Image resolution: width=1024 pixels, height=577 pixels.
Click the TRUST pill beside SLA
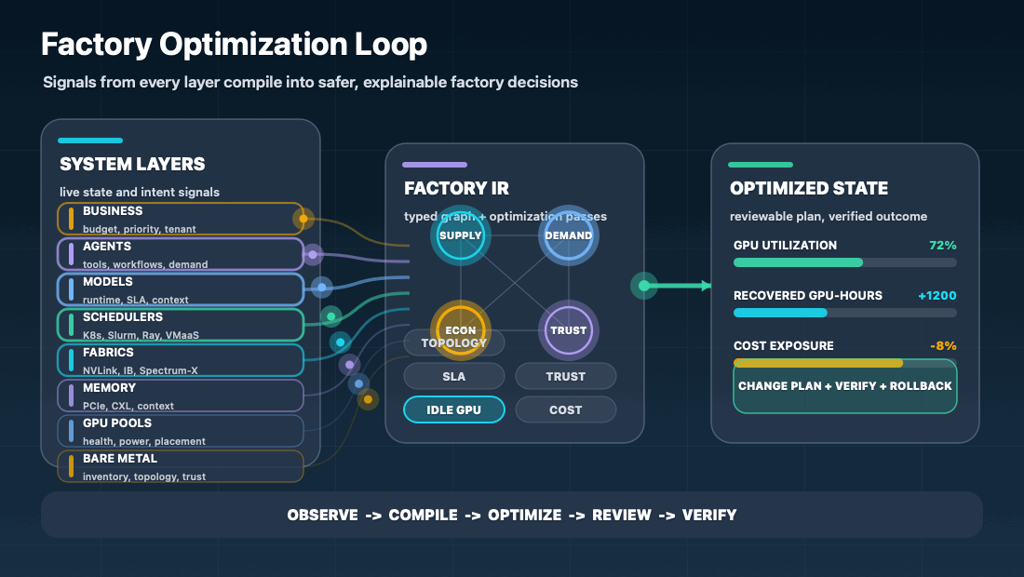[x=566, y=376]
